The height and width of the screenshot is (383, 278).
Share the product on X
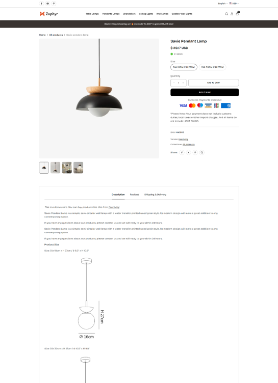pyautogui.click(x=188, y=152)
